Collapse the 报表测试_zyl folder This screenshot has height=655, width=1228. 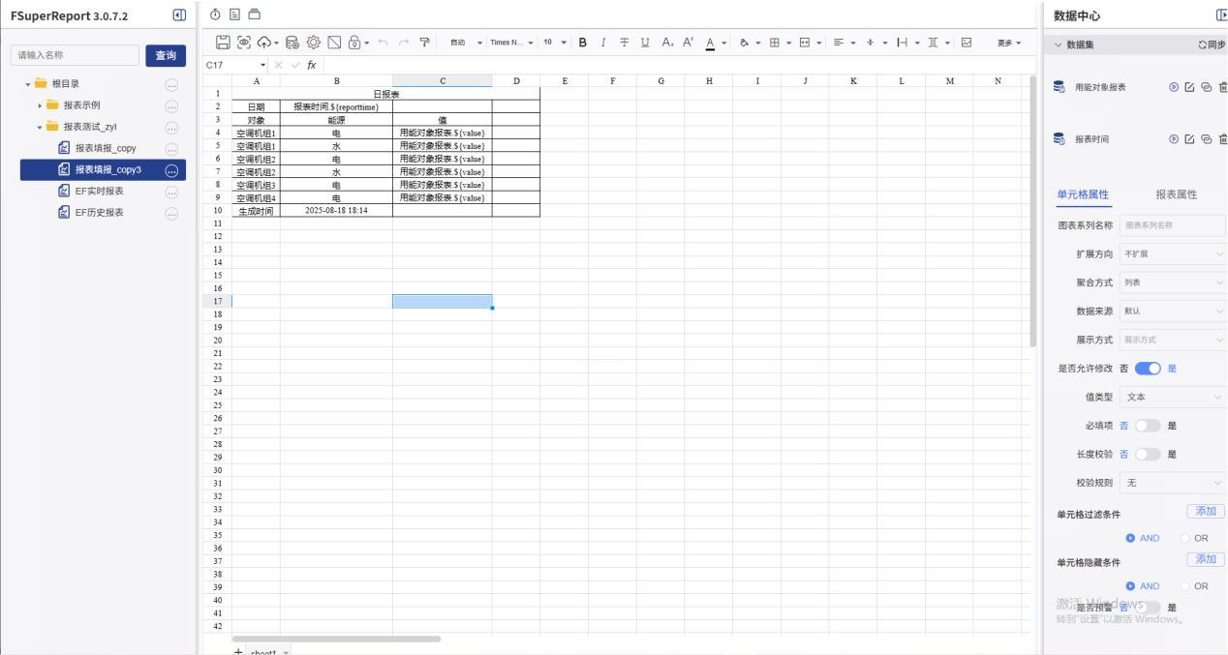coord(41,127)
